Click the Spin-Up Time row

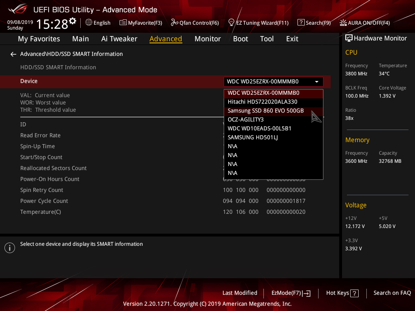click(x=38, y=146)
